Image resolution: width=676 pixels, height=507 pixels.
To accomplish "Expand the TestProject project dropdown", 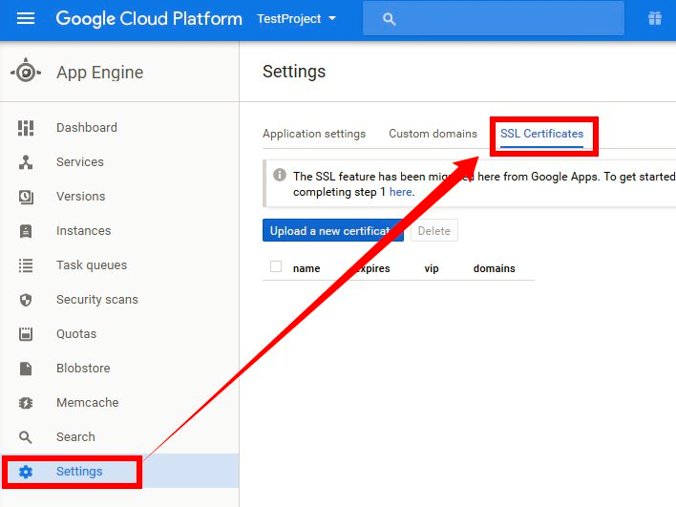I will (296, 19).
